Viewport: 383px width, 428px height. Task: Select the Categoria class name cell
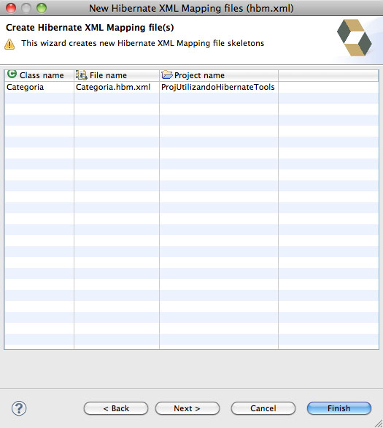click(39, 87)
